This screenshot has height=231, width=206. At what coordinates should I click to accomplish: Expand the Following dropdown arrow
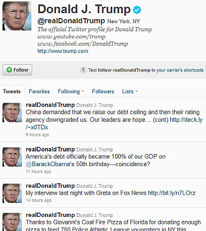click(x=82, y=92)
